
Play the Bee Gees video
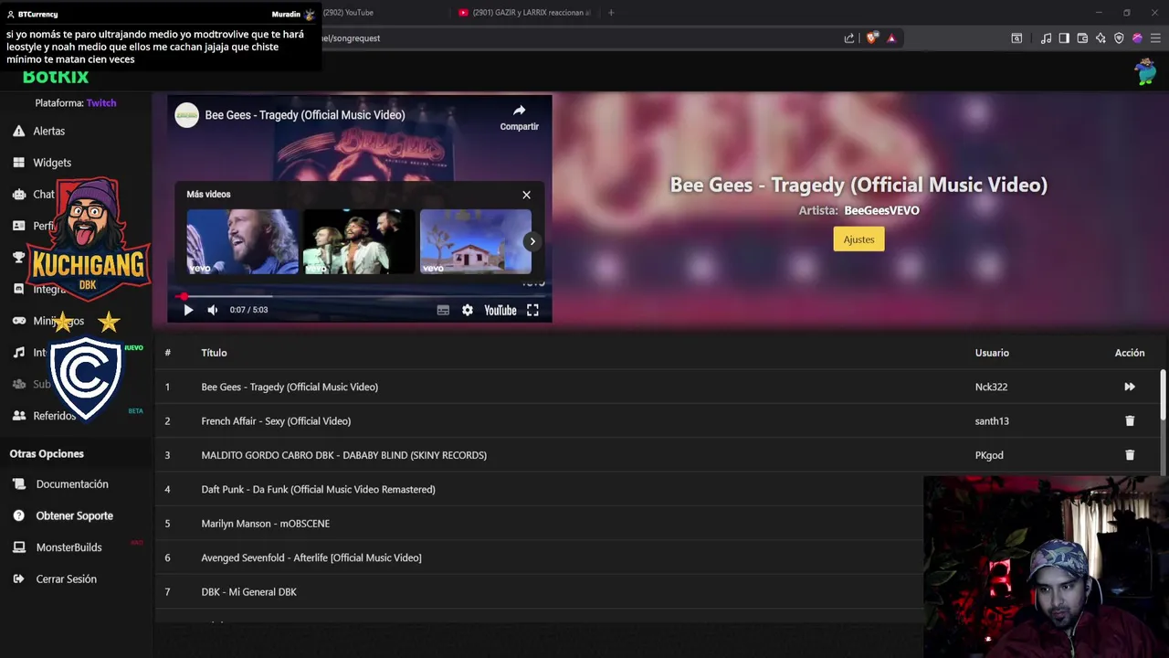tap(188, 310)
